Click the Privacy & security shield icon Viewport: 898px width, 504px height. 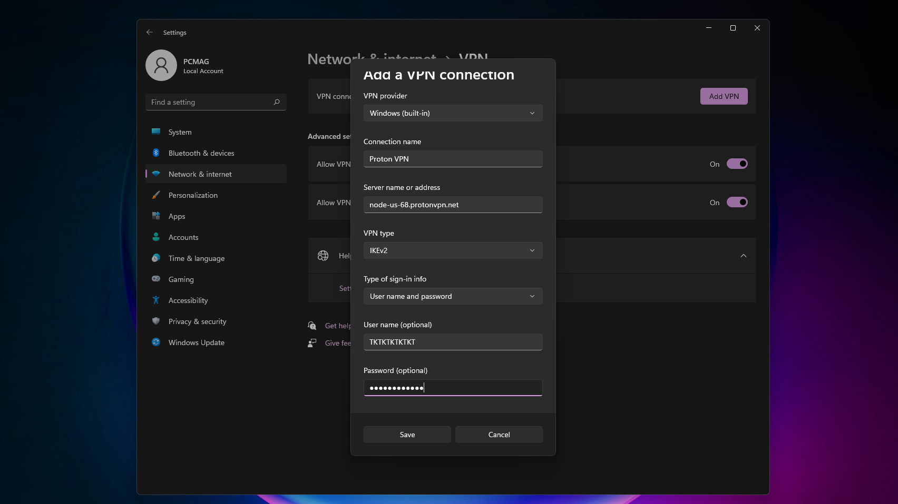(156, 321)
